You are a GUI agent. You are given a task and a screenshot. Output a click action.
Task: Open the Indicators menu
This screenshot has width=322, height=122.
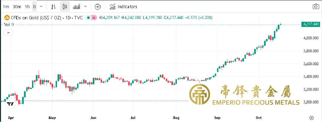123,6
